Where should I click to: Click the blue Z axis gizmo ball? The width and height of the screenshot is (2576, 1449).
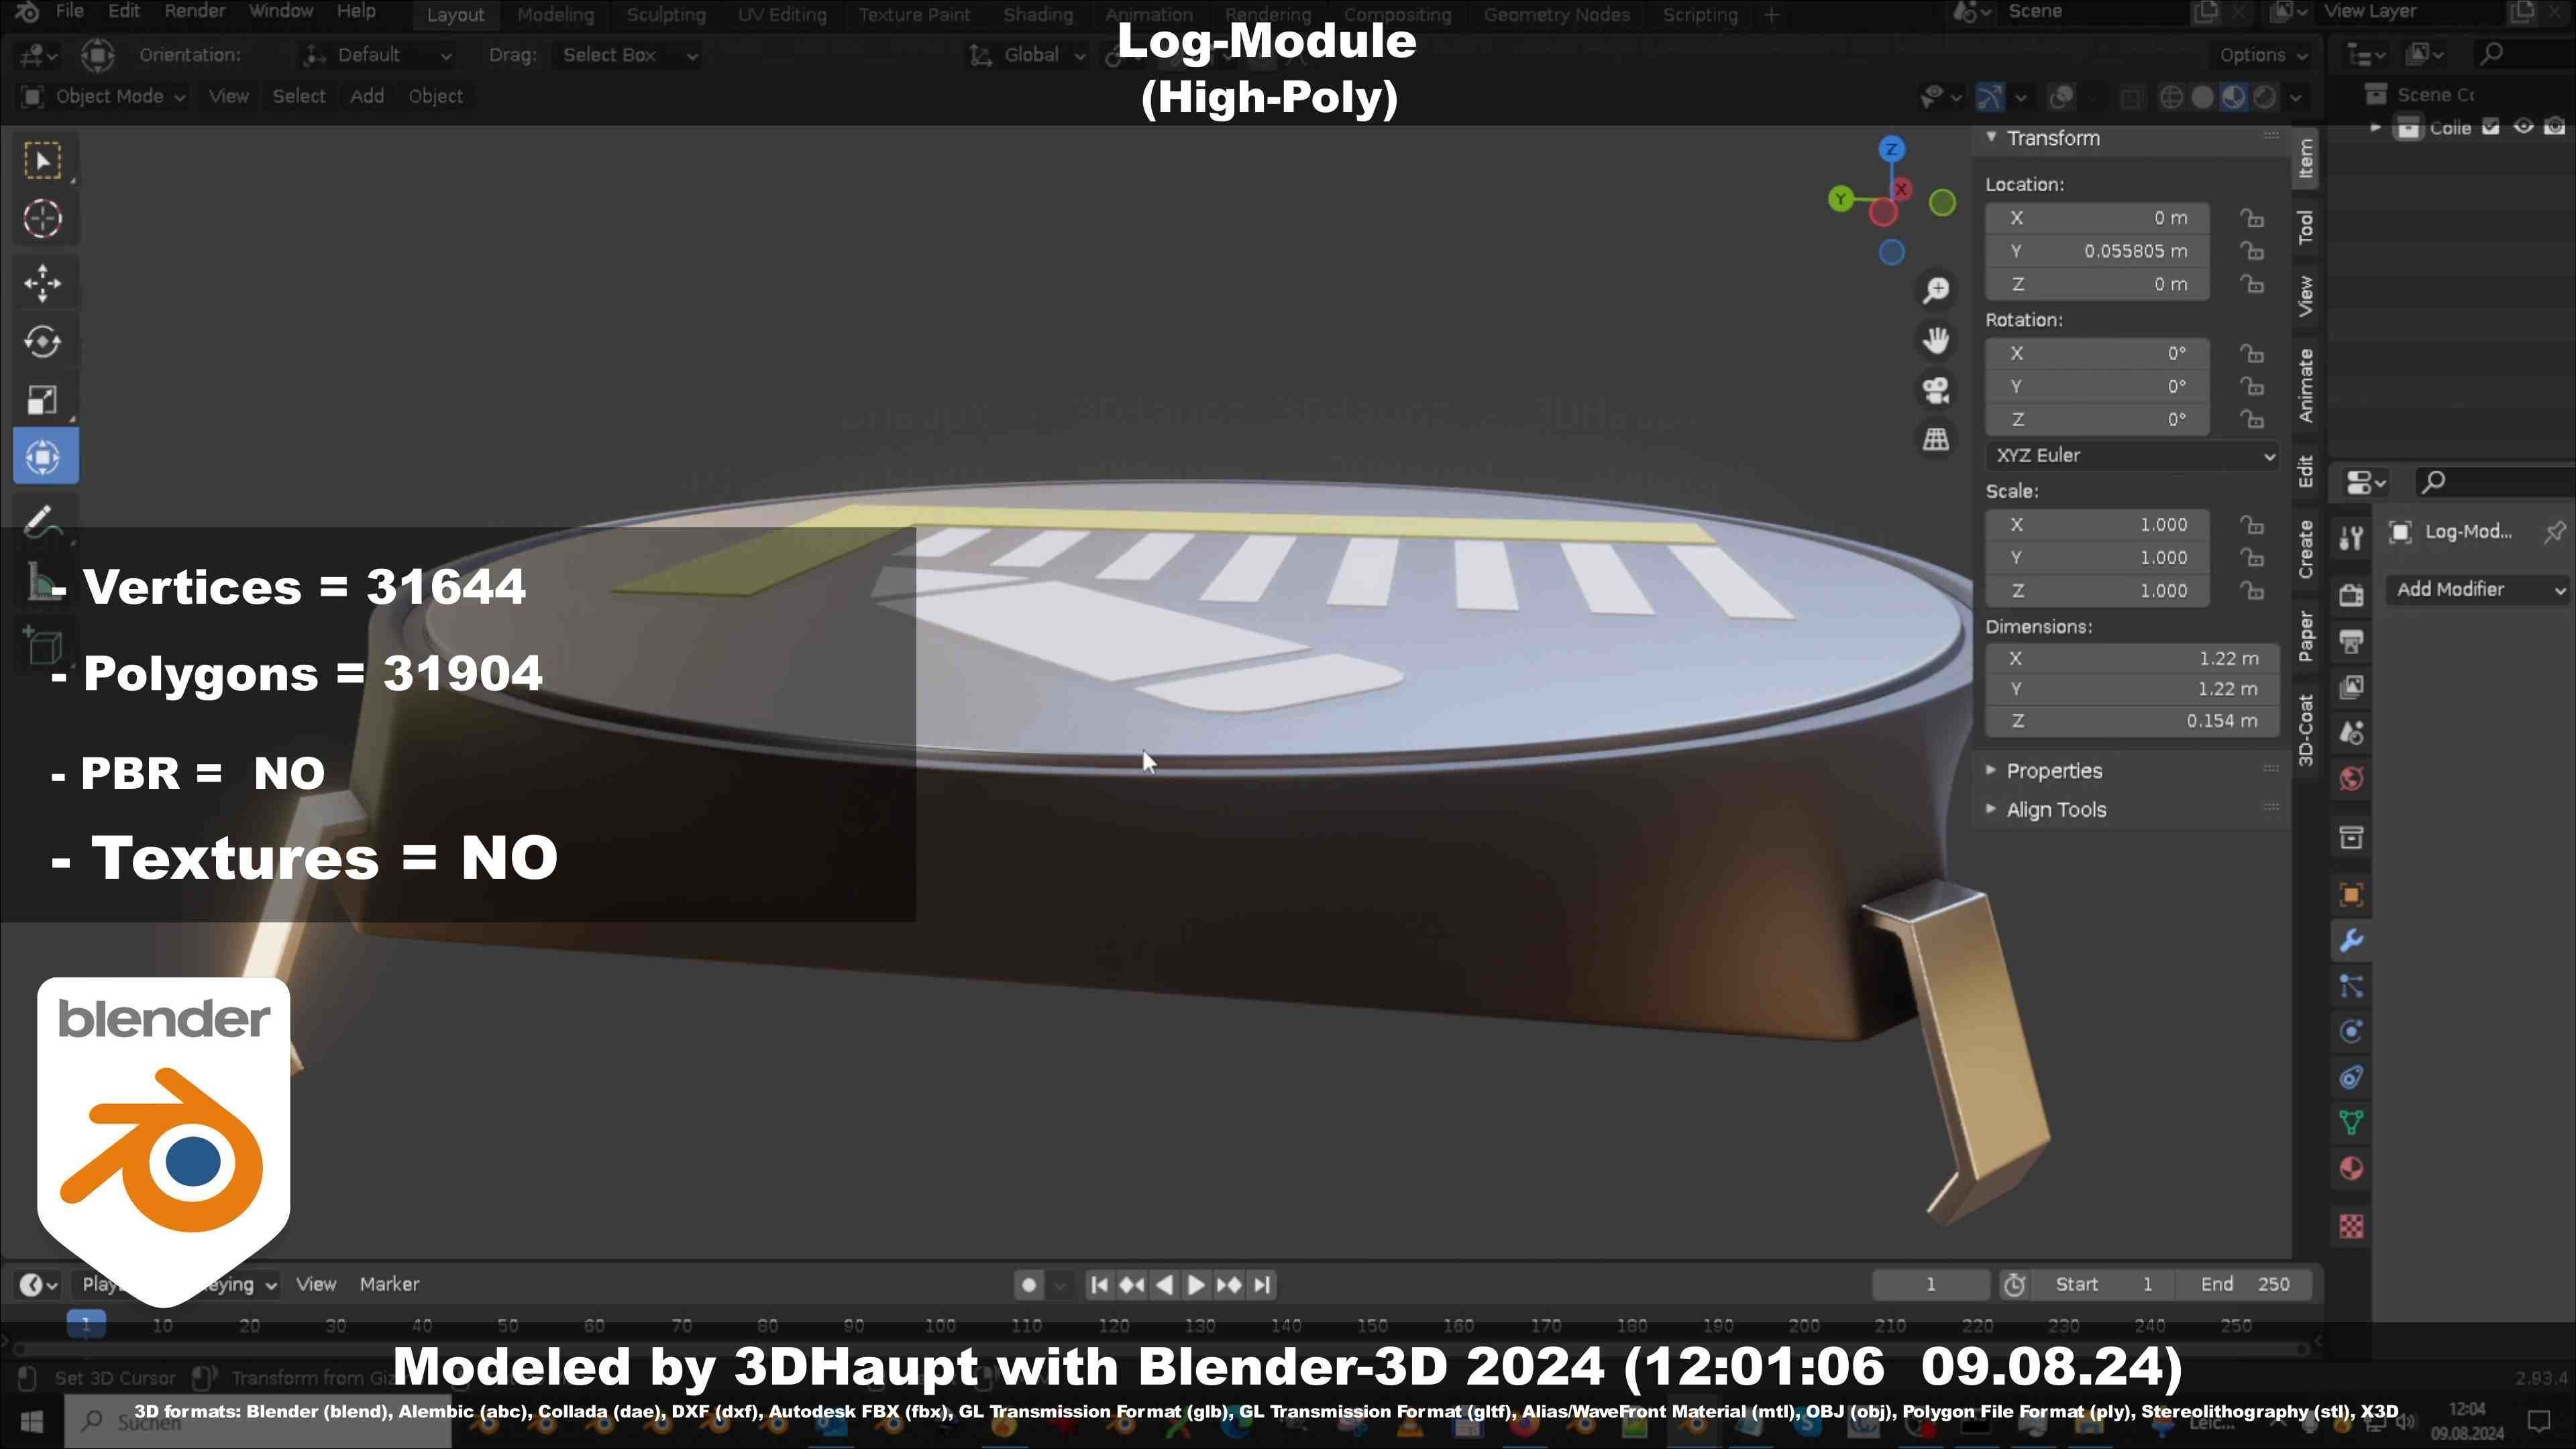(1891, 150)
